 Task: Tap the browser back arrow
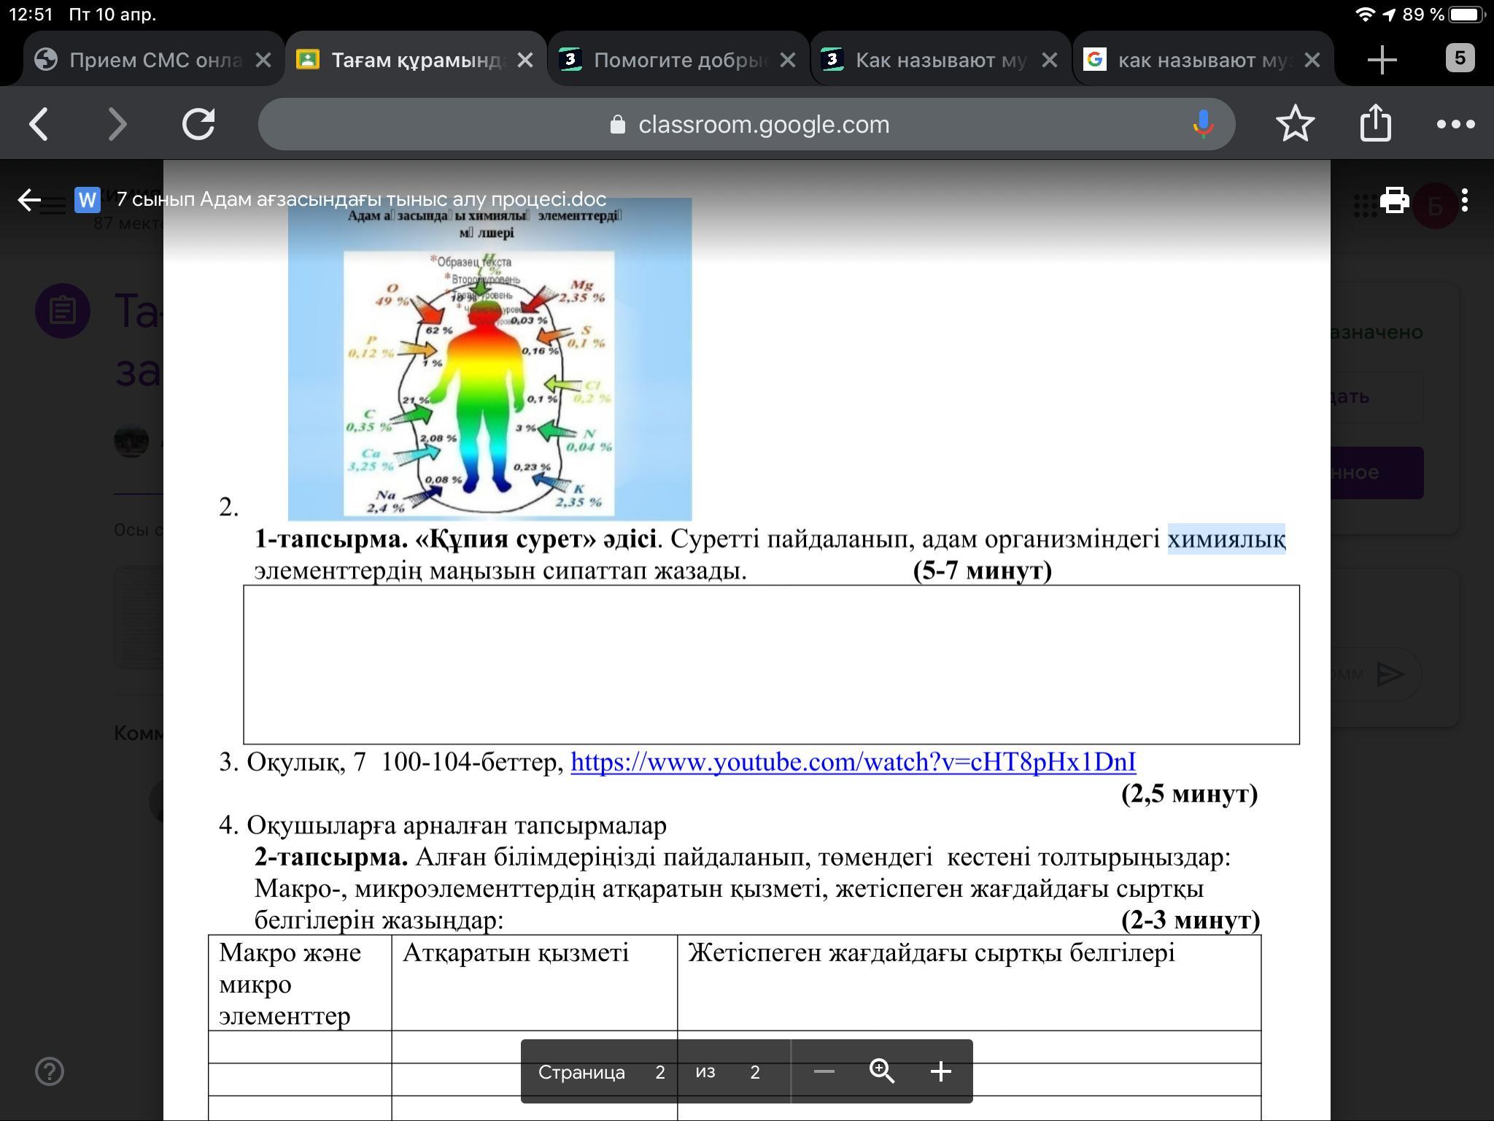pos(39,124)
